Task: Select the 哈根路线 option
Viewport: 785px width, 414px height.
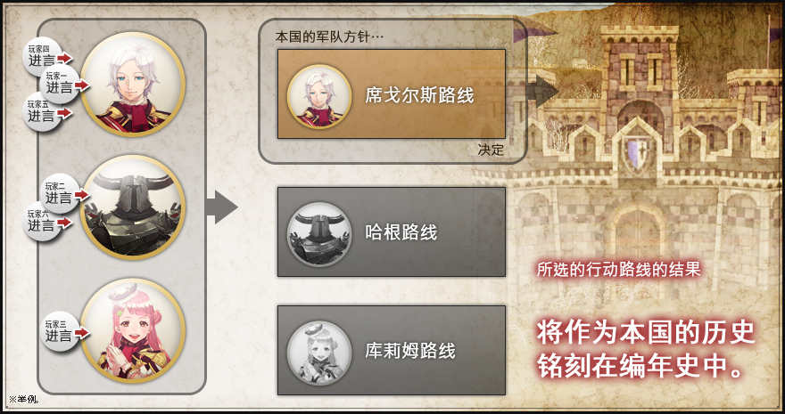Action: tap(392, 231)
